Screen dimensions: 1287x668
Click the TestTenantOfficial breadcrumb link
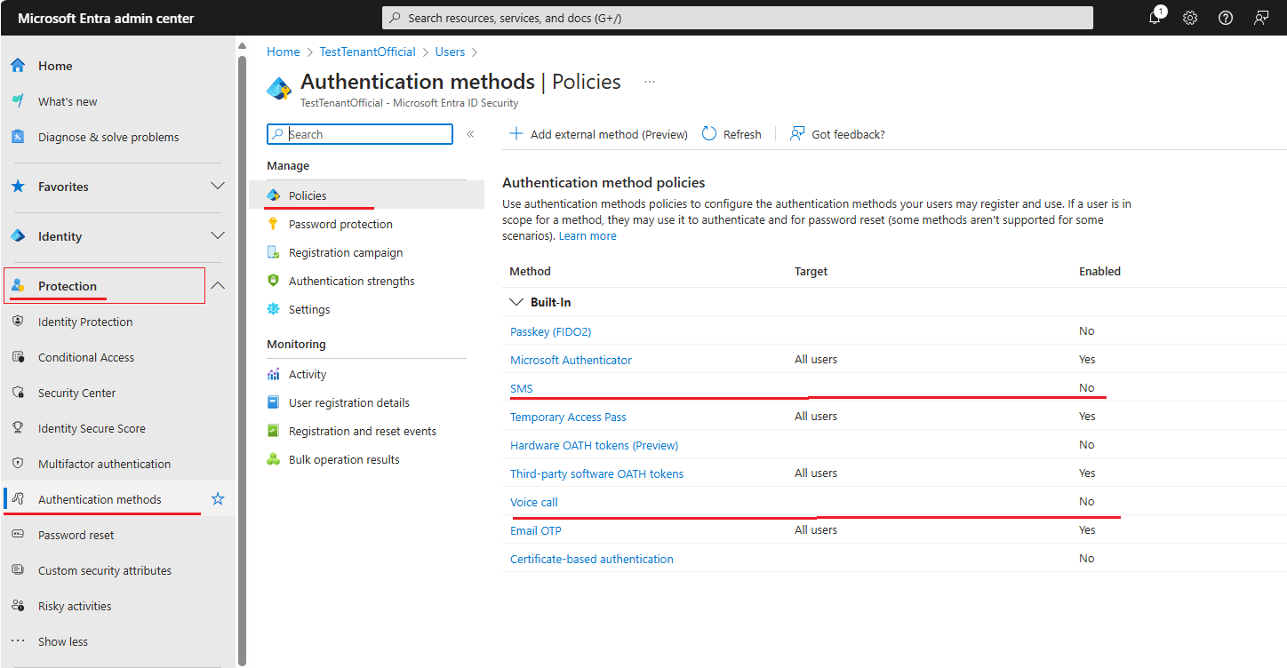click(x=368, y=52)
